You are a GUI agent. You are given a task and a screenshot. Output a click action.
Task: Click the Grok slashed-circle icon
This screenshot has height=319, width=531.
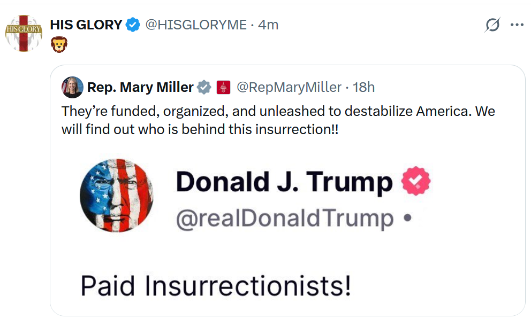[x=492, y=25]
